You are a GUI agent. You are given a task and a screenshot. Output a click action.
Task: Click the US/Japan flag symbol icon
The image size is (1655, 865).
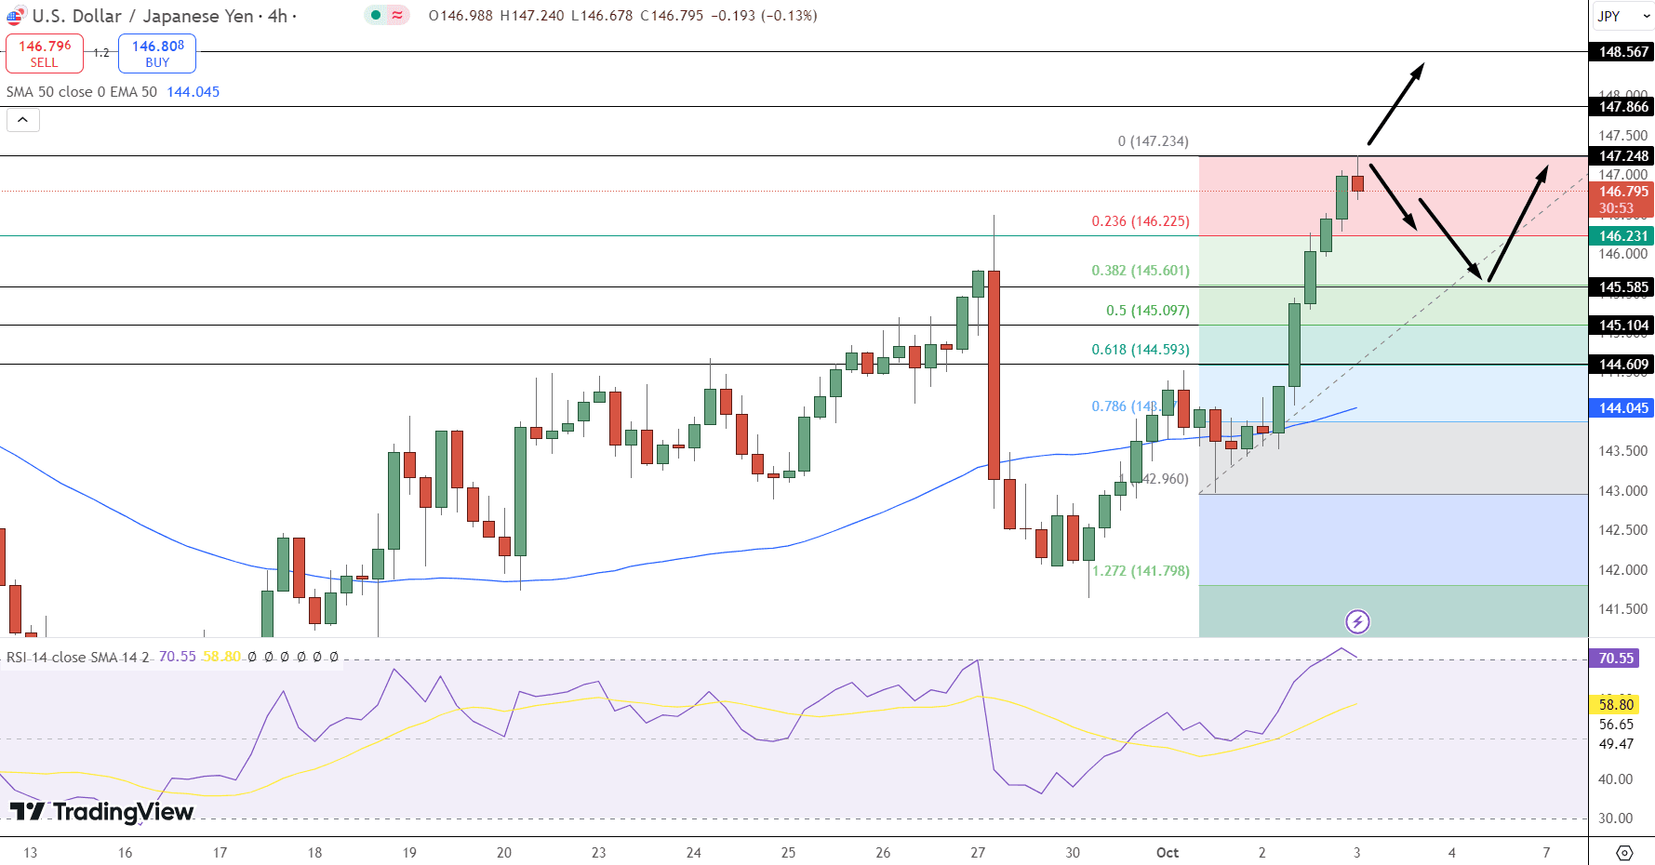point(15,16)
